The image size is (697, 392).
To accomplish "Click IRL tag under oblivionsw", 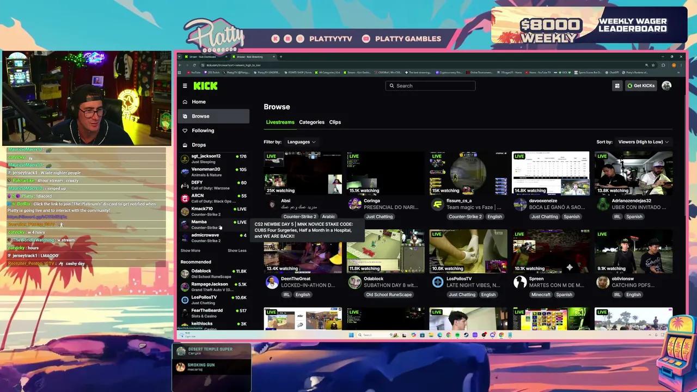I will pos(617,295).
